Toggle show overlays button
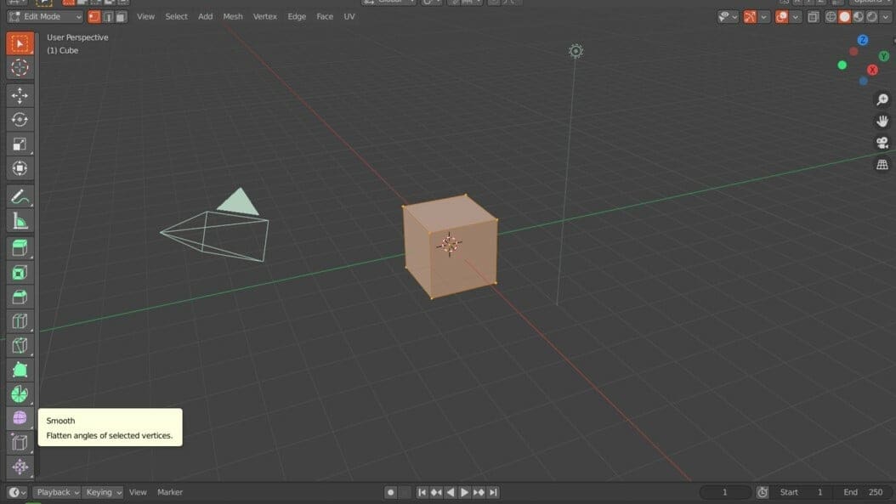 click(x=782, y=16)
